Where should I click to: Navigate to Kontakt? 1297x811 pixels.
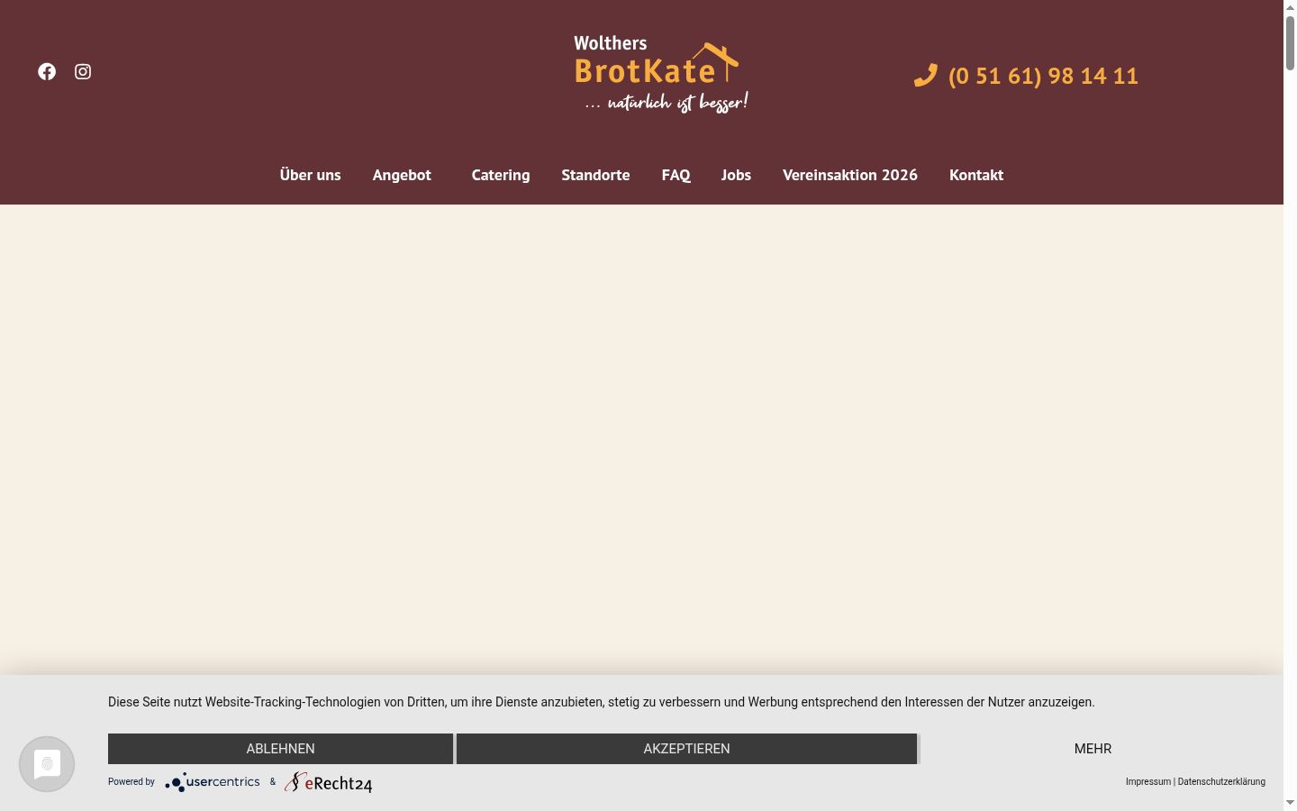pos(976,175)
